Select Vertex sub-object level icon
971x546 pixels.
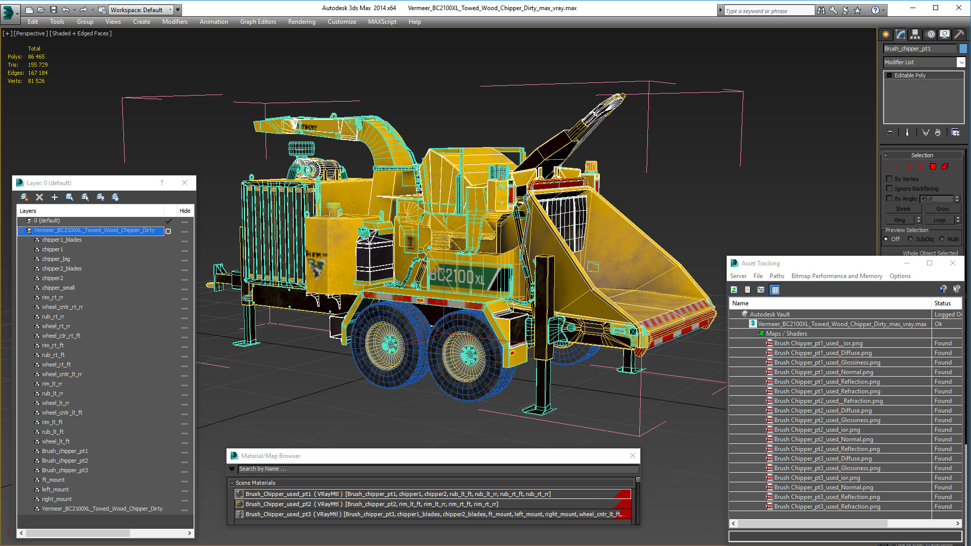tap(896, 166)
